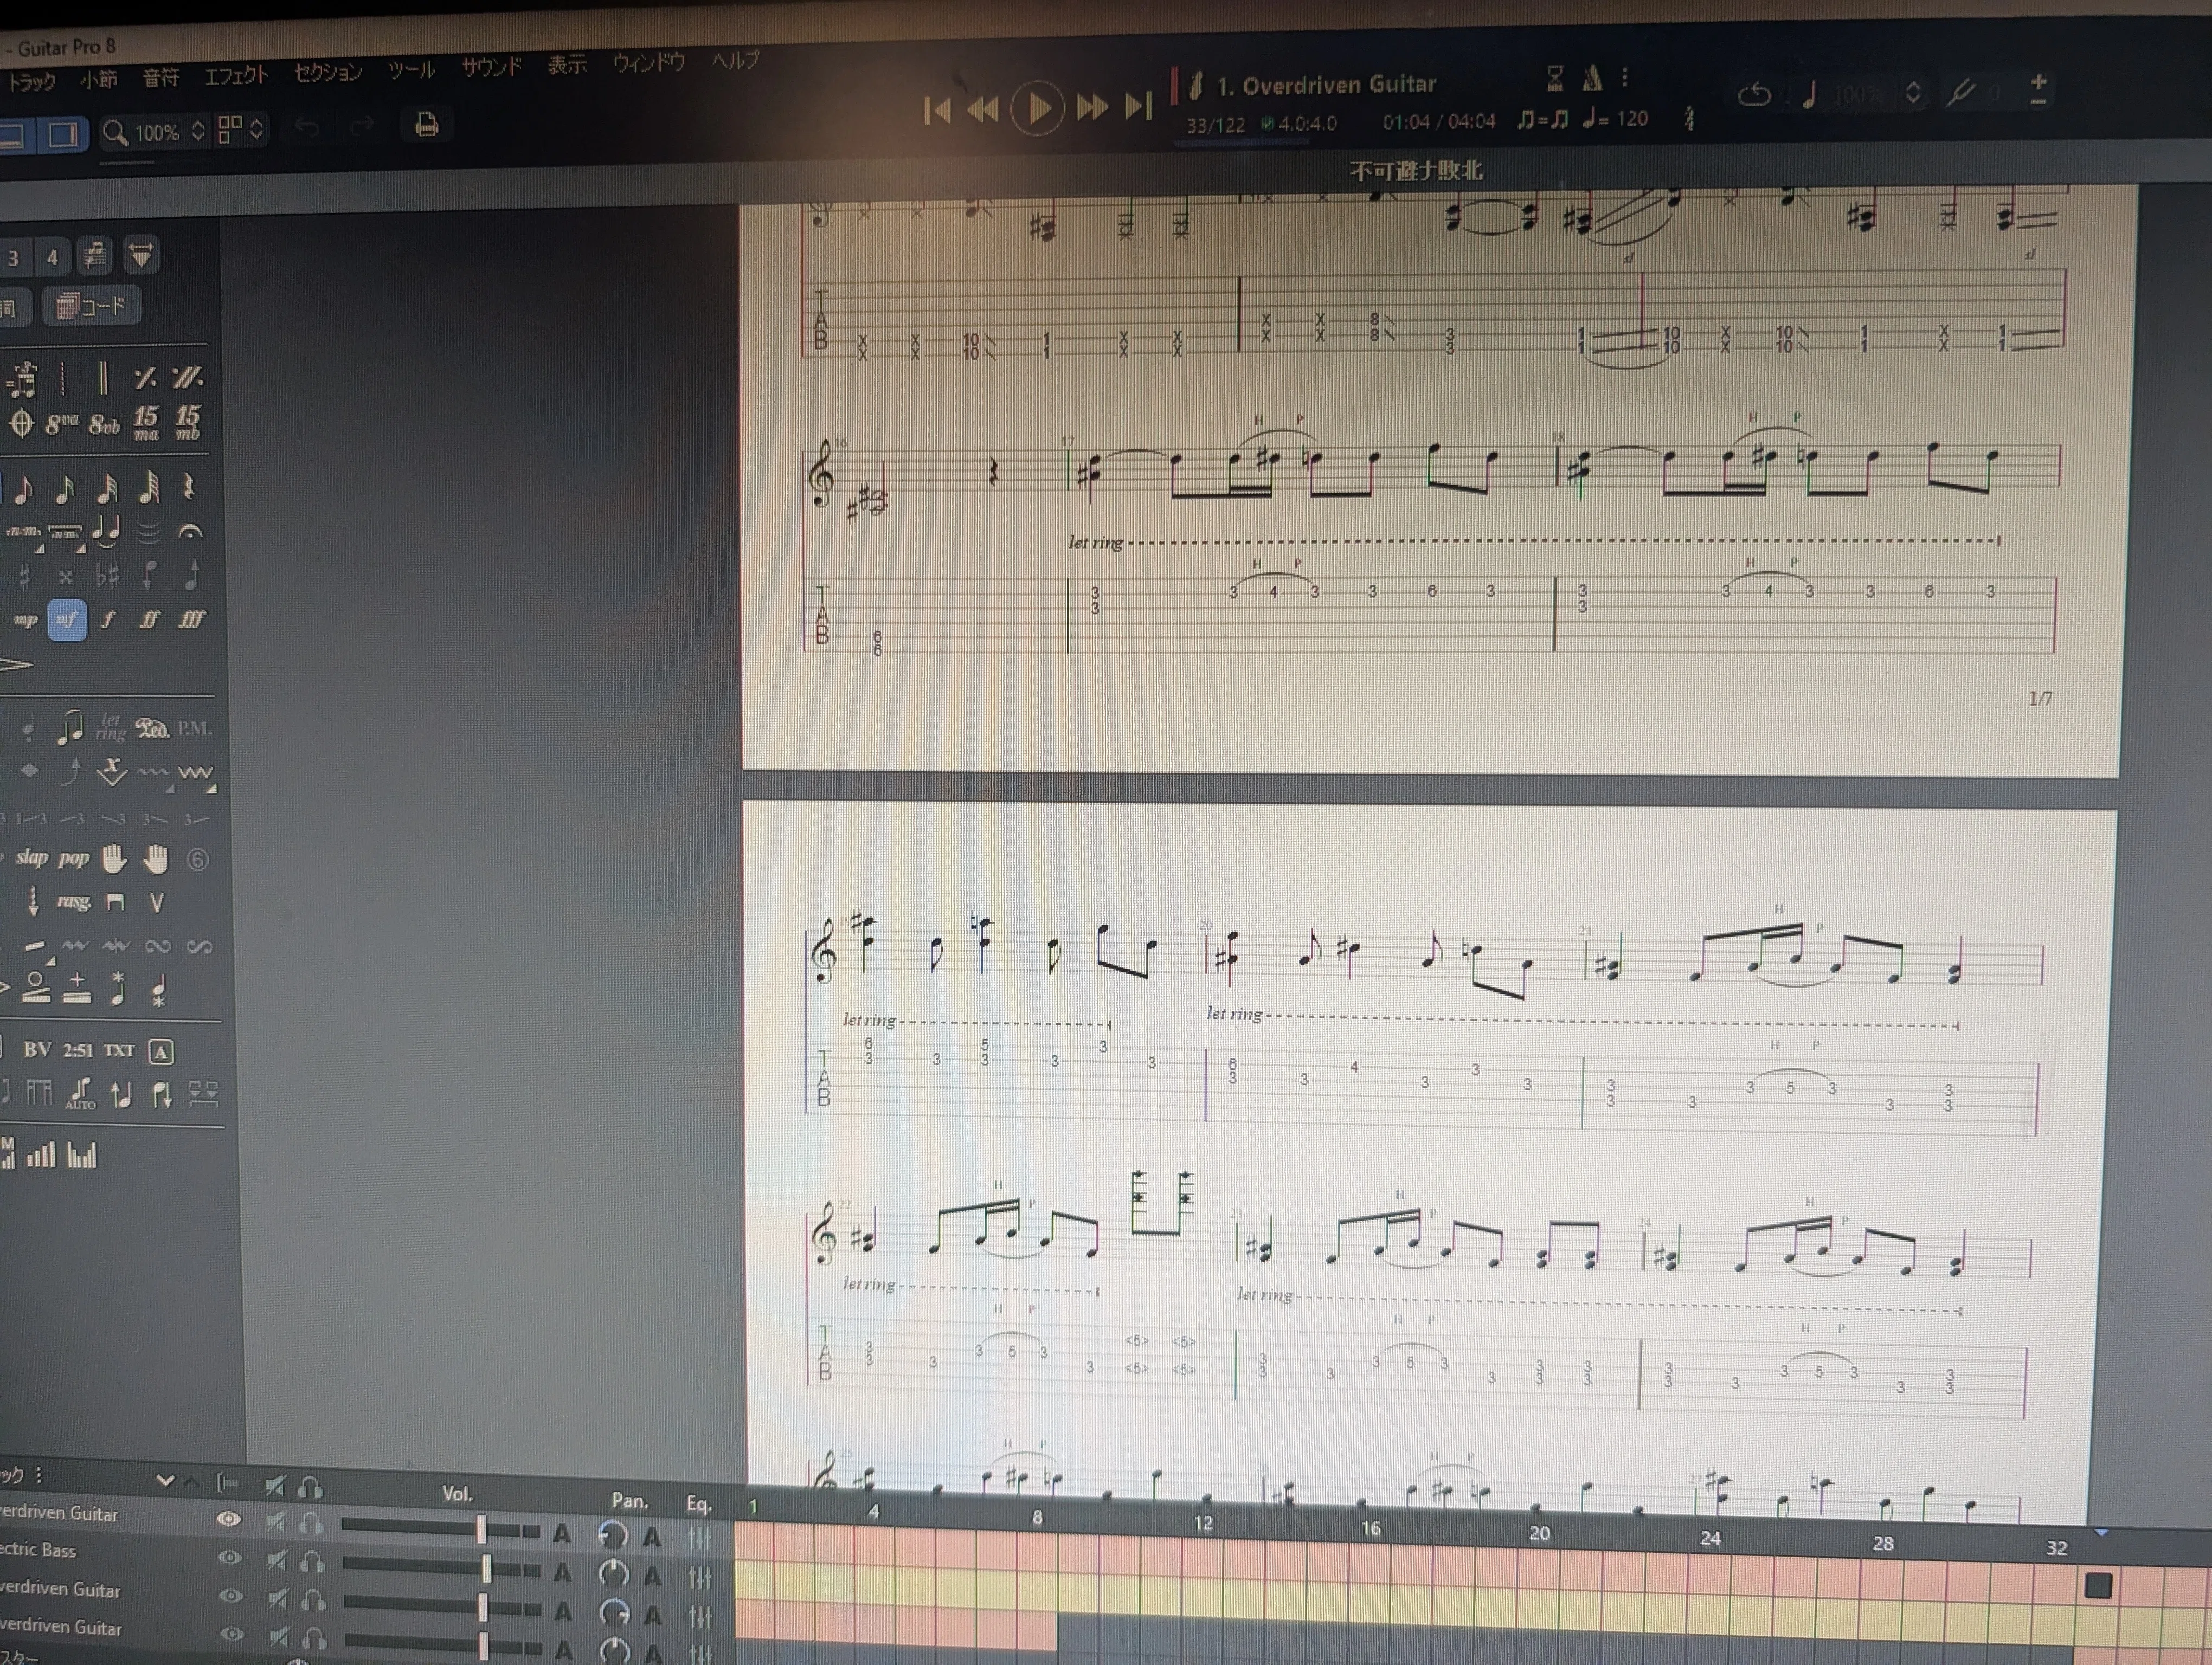Toggle the count-in hourglass icon
The image size is (2212, 1665).
pos(1555,78)
